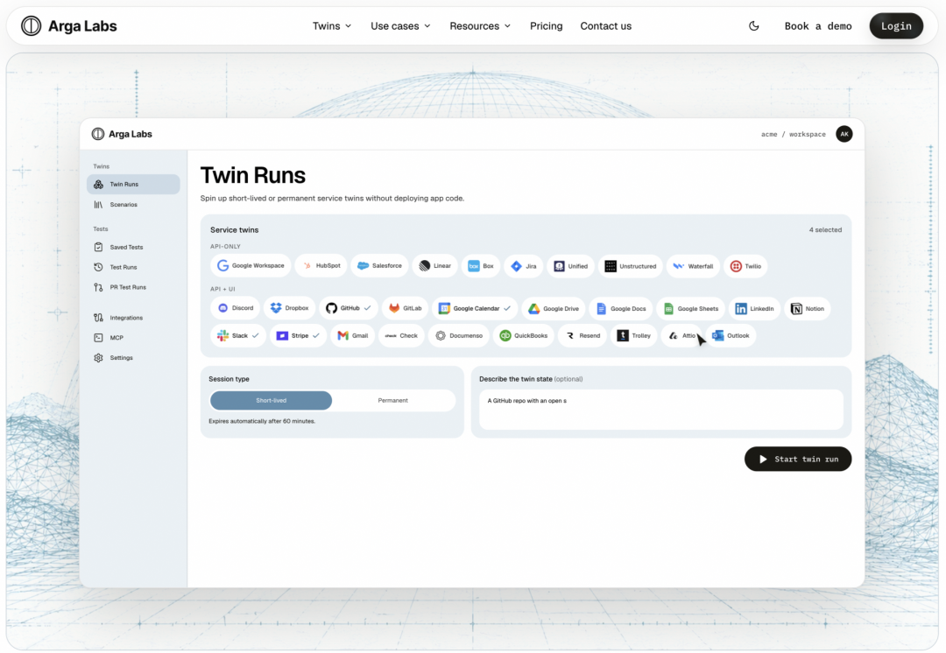Select the Documenso twin chip
946x653 pixels.
coord(458,336)
